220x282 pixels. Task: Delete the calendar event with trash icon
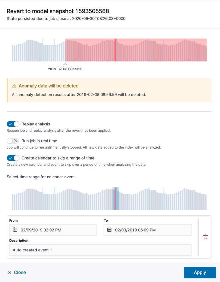pyautogui.click(x=205, y=237)
